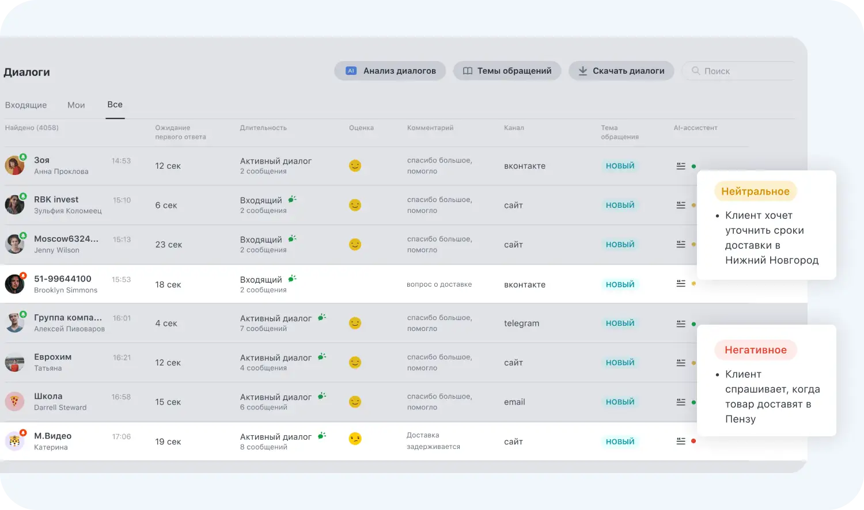
Task: Click the smiley rating icon in RBK invest row
Action: tap(355, 205)
